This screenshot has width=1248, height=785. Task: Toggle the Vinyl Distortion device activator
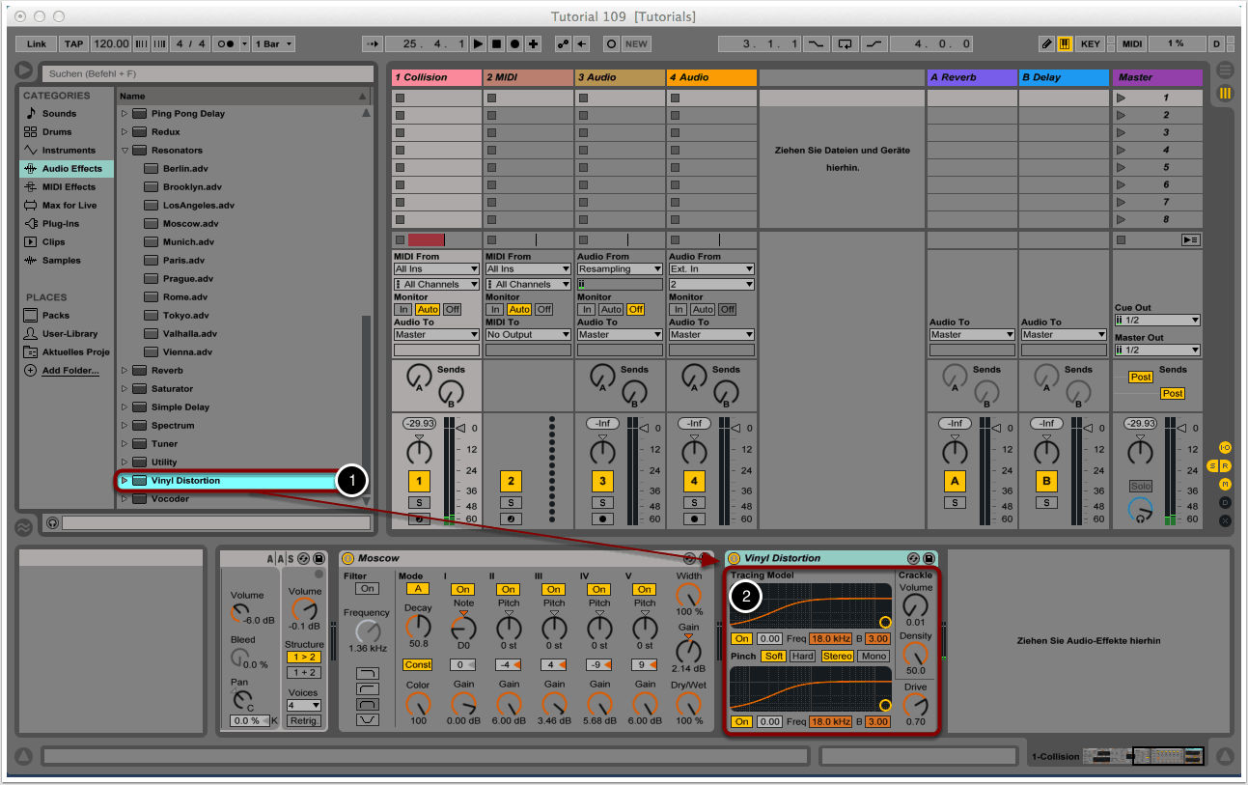pos(734,558)
